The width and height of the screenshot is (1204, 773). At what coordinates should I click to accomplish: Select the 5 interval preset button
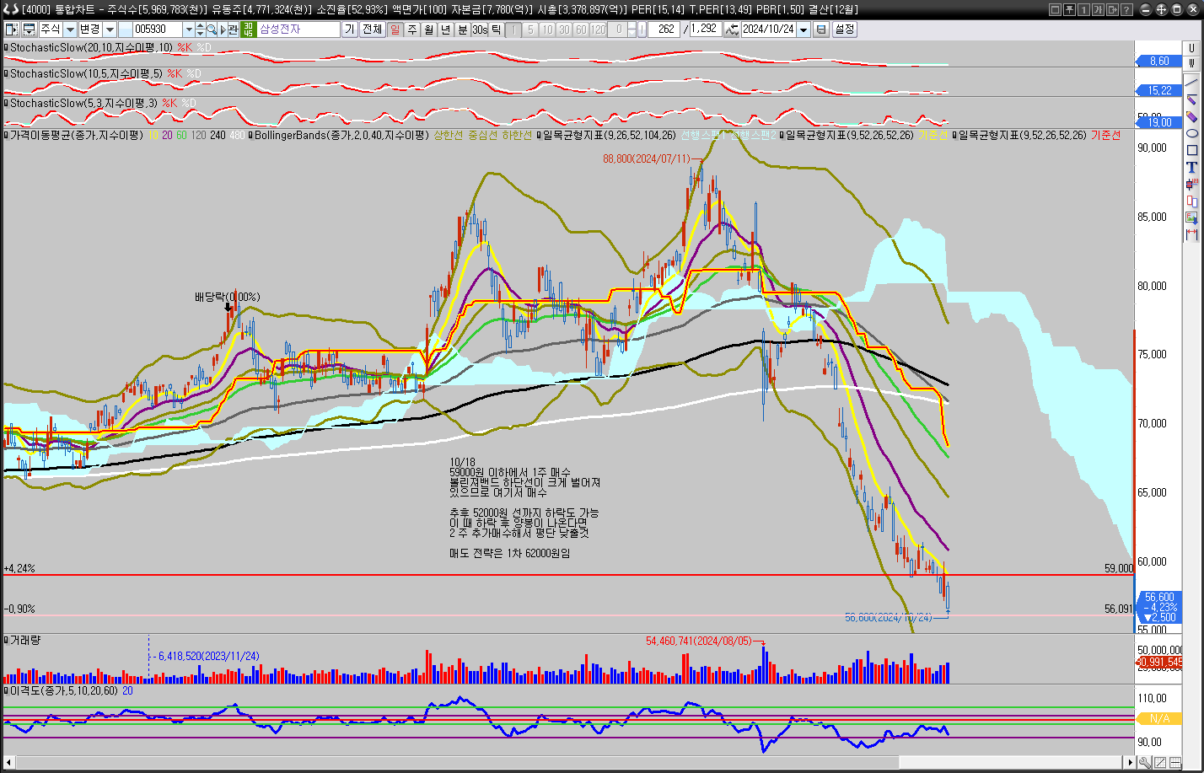tap(530, 30)
